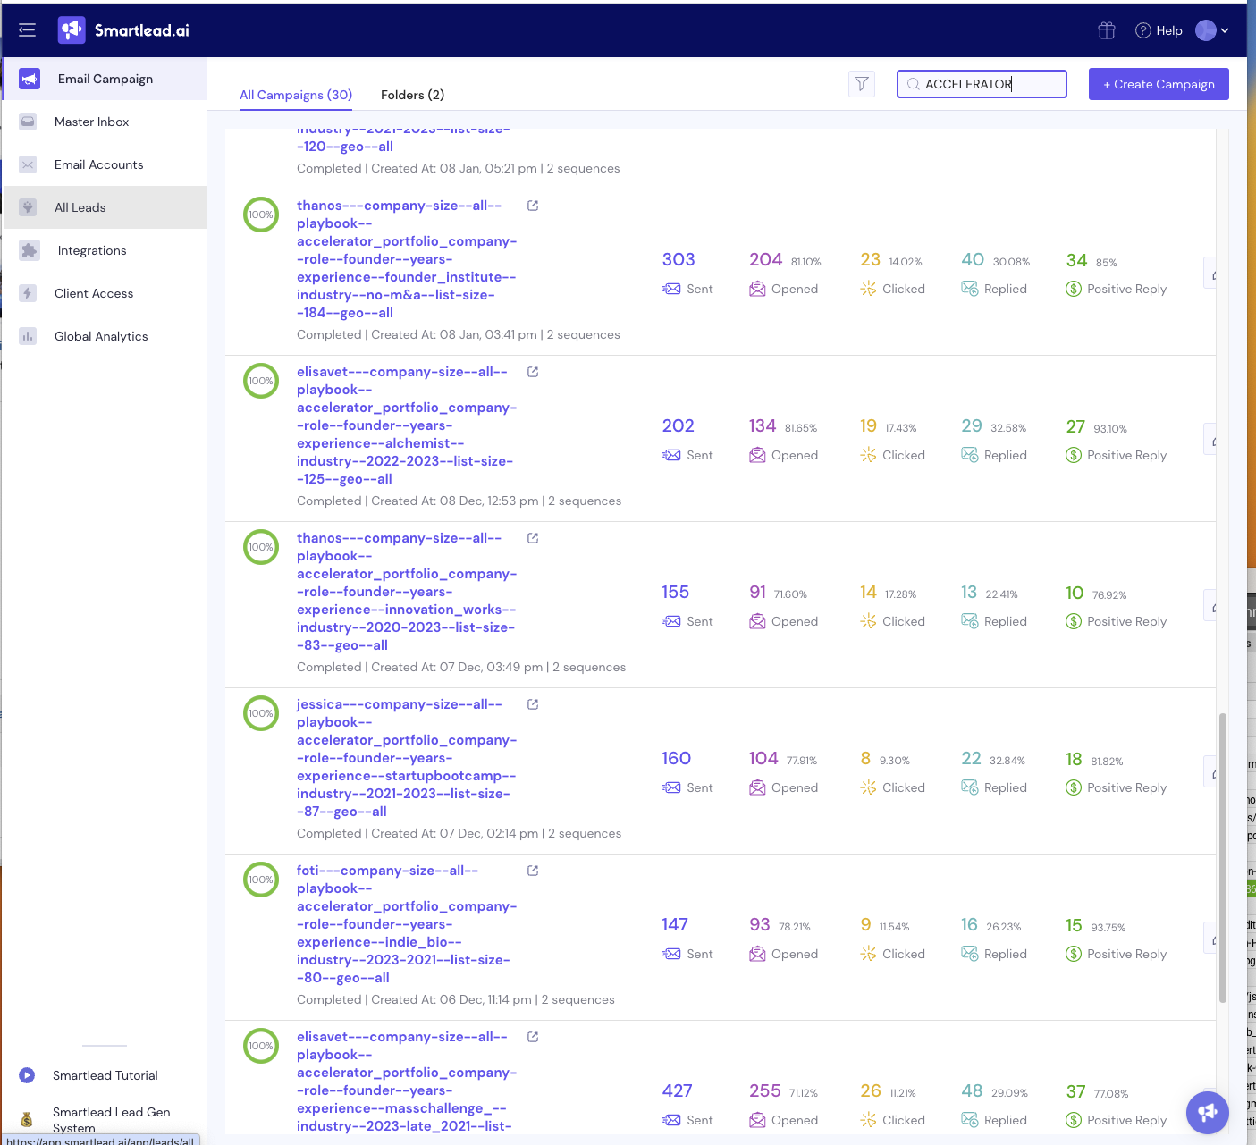Click the All Leads icon
Image resolution: width=1256 pixels, height=1145 pixels.
(x=28, y=207)
